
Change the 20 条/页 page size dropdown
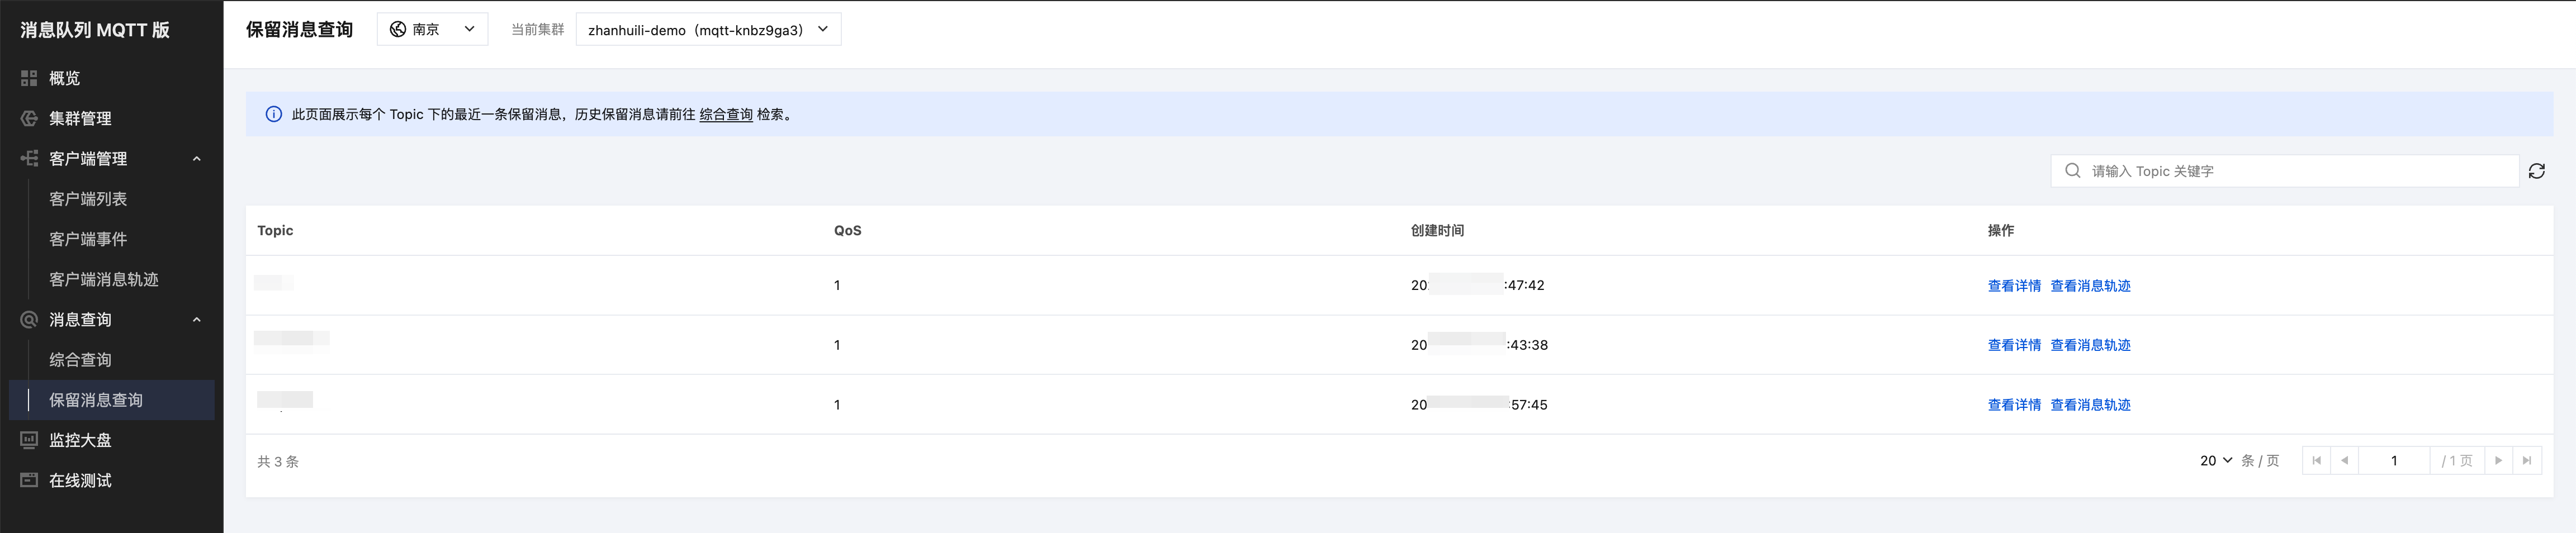[2215, 461]
